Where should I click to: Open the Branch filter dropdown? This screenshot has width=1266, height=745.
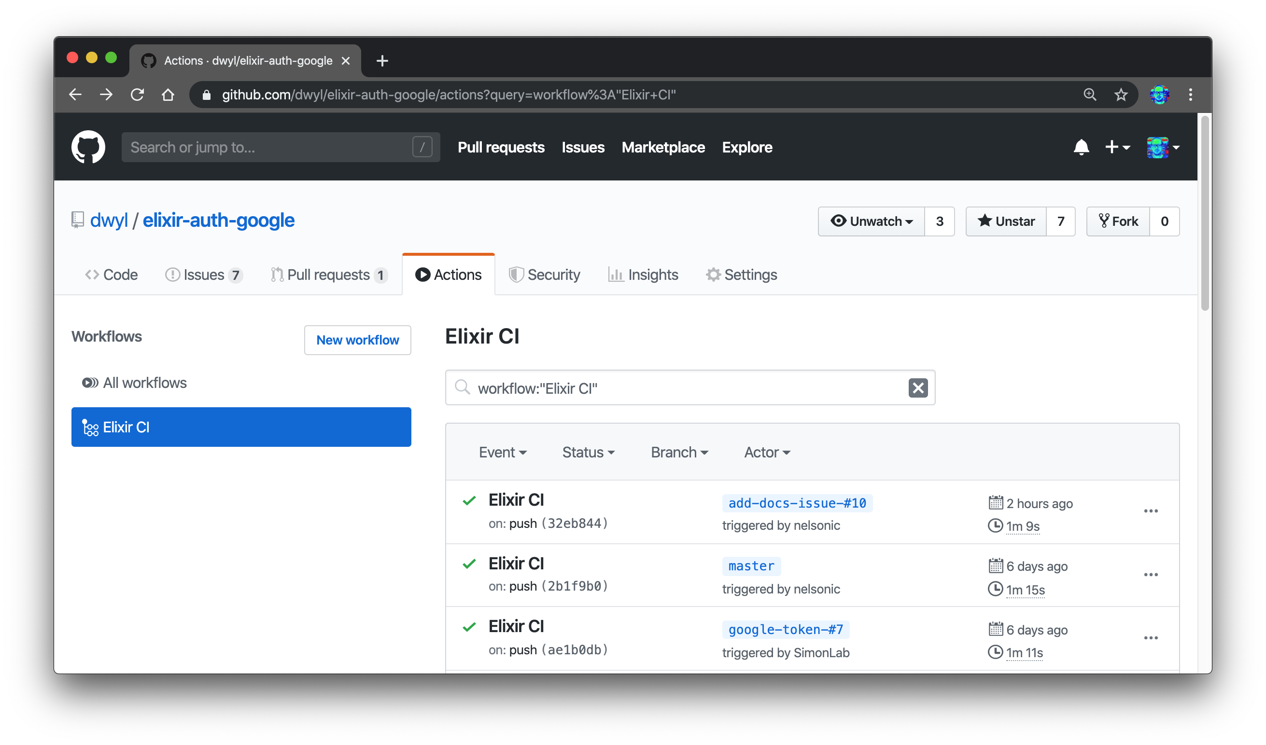(679, 452)
